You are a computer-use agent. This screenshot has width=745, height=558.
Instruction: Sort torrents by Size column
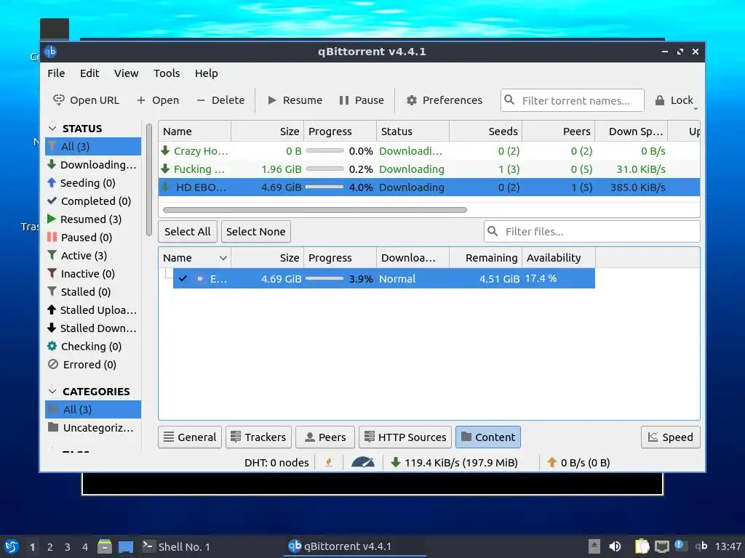coord(268,132)
